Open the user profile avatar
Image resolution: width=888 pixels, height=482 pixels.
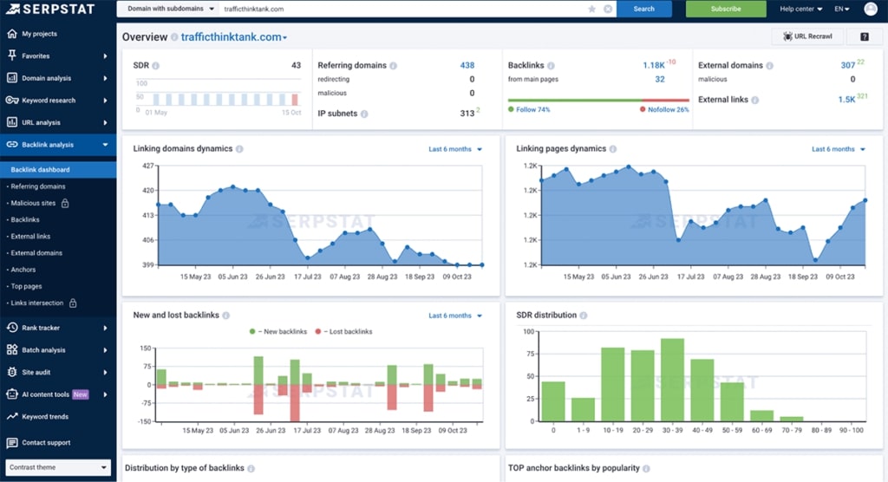[x=871, y=9]
